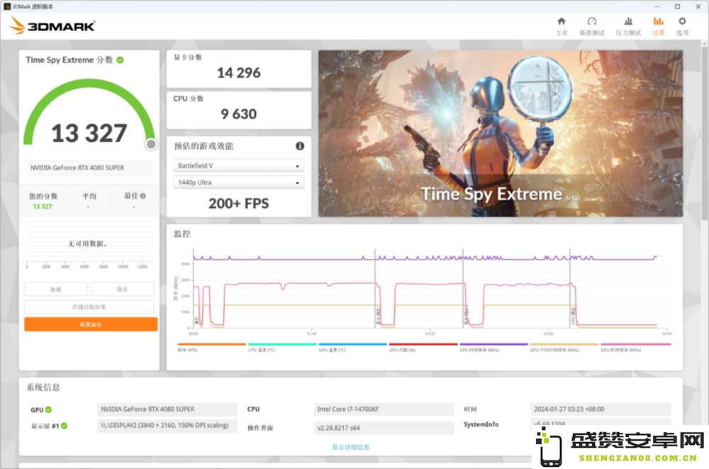The width and height of the screenshot is (709, 469).
Task: Toggle the pink GPU 时钟频率 legend
Action: pos(635,347)
